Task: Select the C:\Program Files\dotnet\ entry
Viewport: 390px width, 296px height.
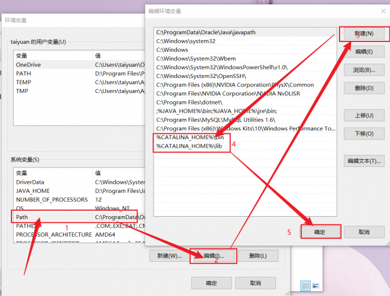Action: 245,102
